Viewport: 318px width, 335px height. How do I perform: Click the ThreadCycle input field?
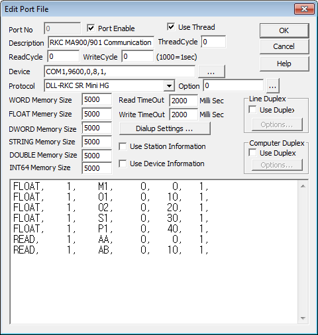point(213,42)
